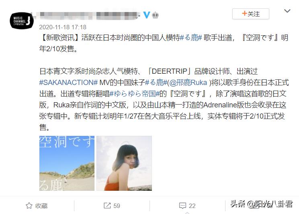Open the first #る鹿# hashtag link

[x=191, y=38]
